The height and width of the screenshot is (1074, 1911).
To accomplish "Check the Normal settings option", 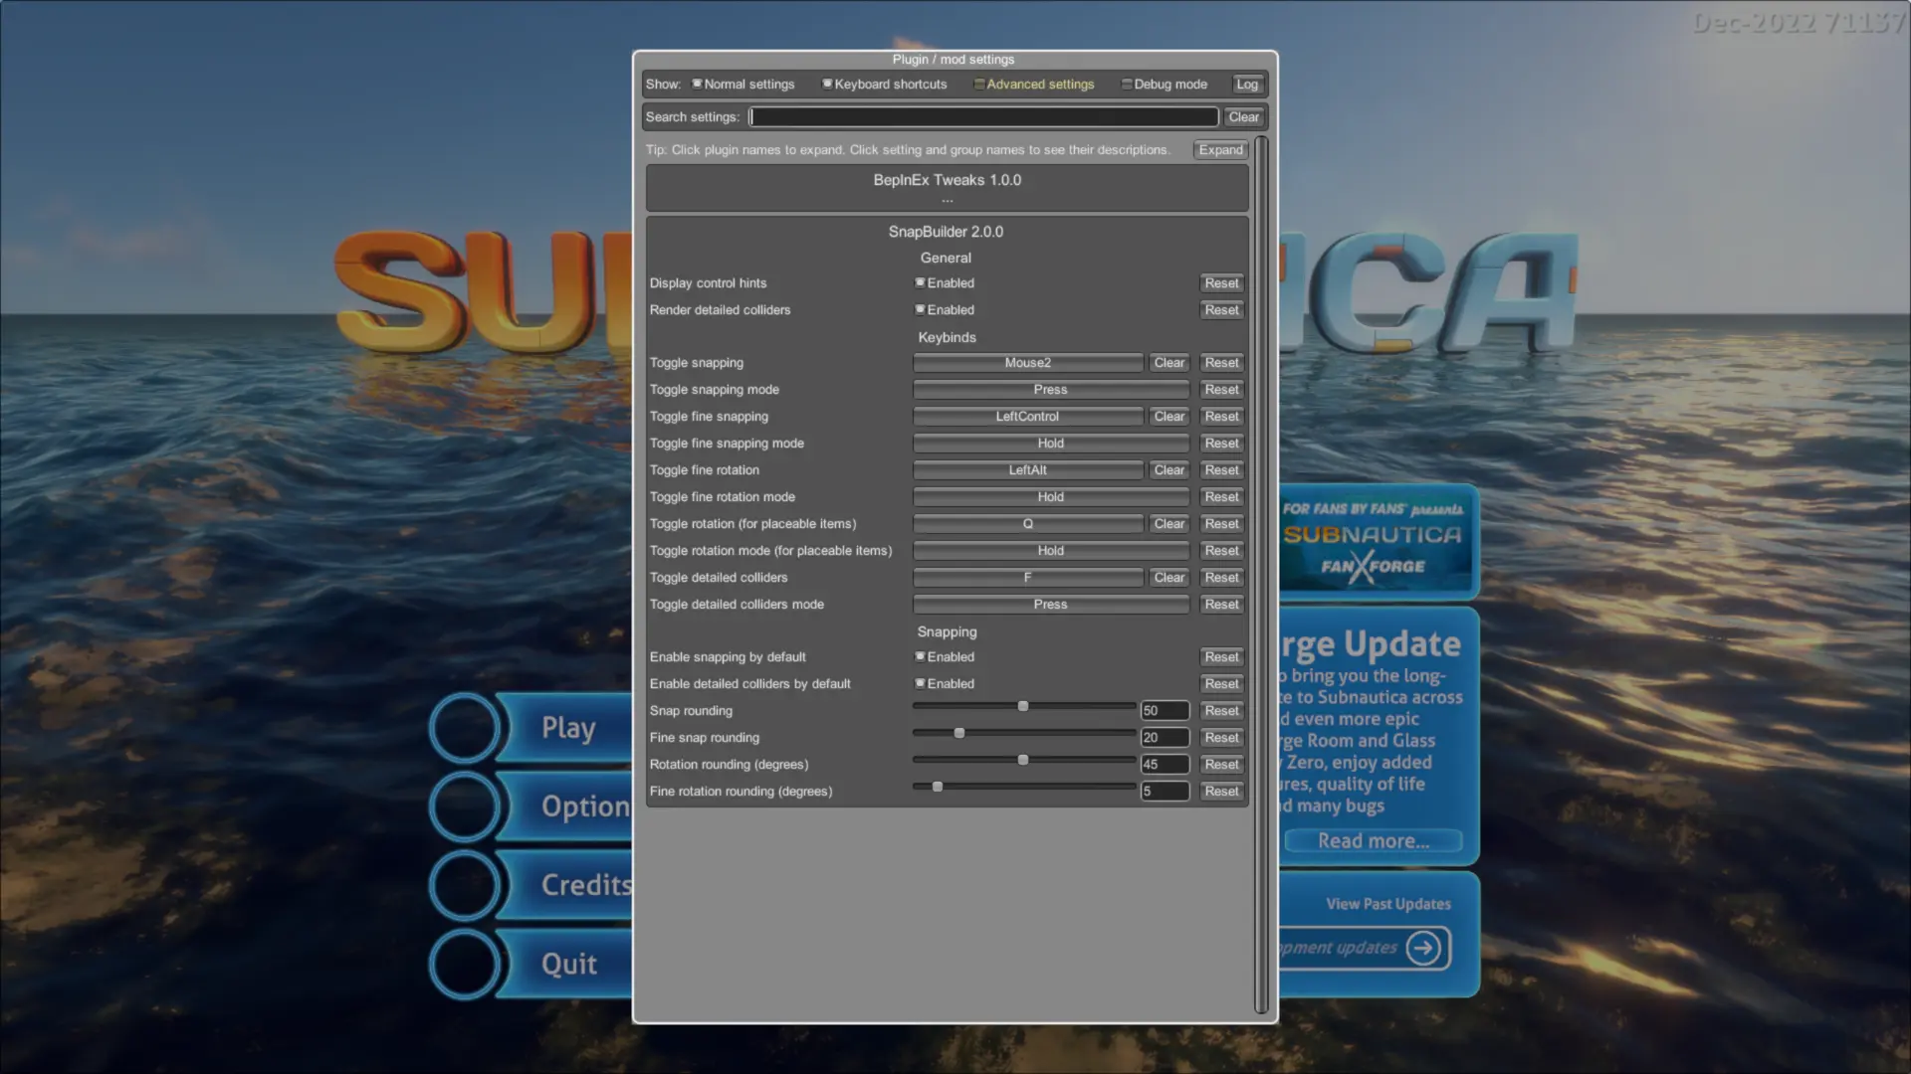I will click(697, 84).
